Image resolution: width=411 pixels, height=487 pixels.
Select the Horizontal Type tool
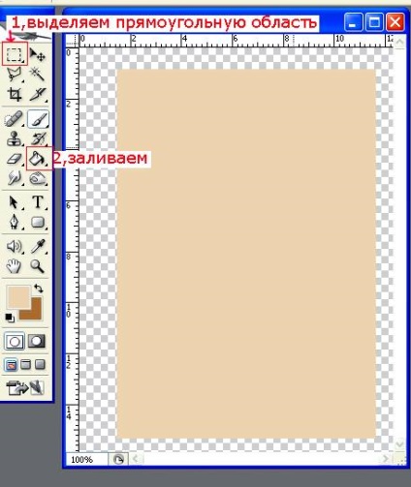tap(37, 202)
